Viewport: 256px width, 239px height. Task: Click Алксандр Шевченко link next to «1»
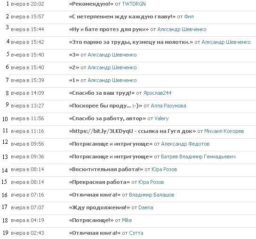tap(112, 80)
